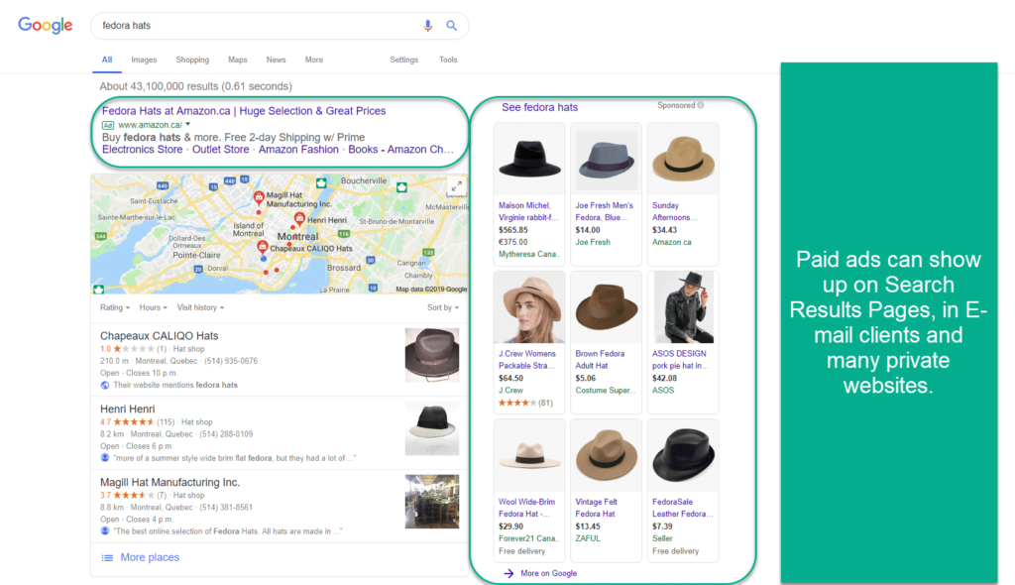
Task: Open the Henri Henri photo thumbnail
Action: point(432,428)
